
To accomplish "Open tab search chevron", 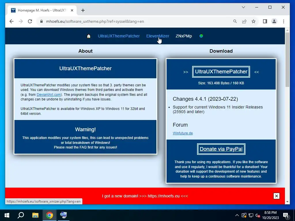I will point(243,7).
